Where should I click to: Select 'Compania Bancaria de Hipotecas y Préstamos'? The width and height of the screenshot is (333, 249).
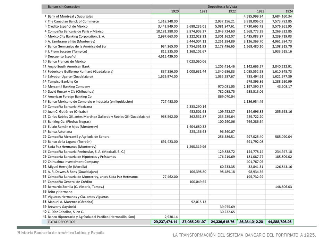point(82,157)
